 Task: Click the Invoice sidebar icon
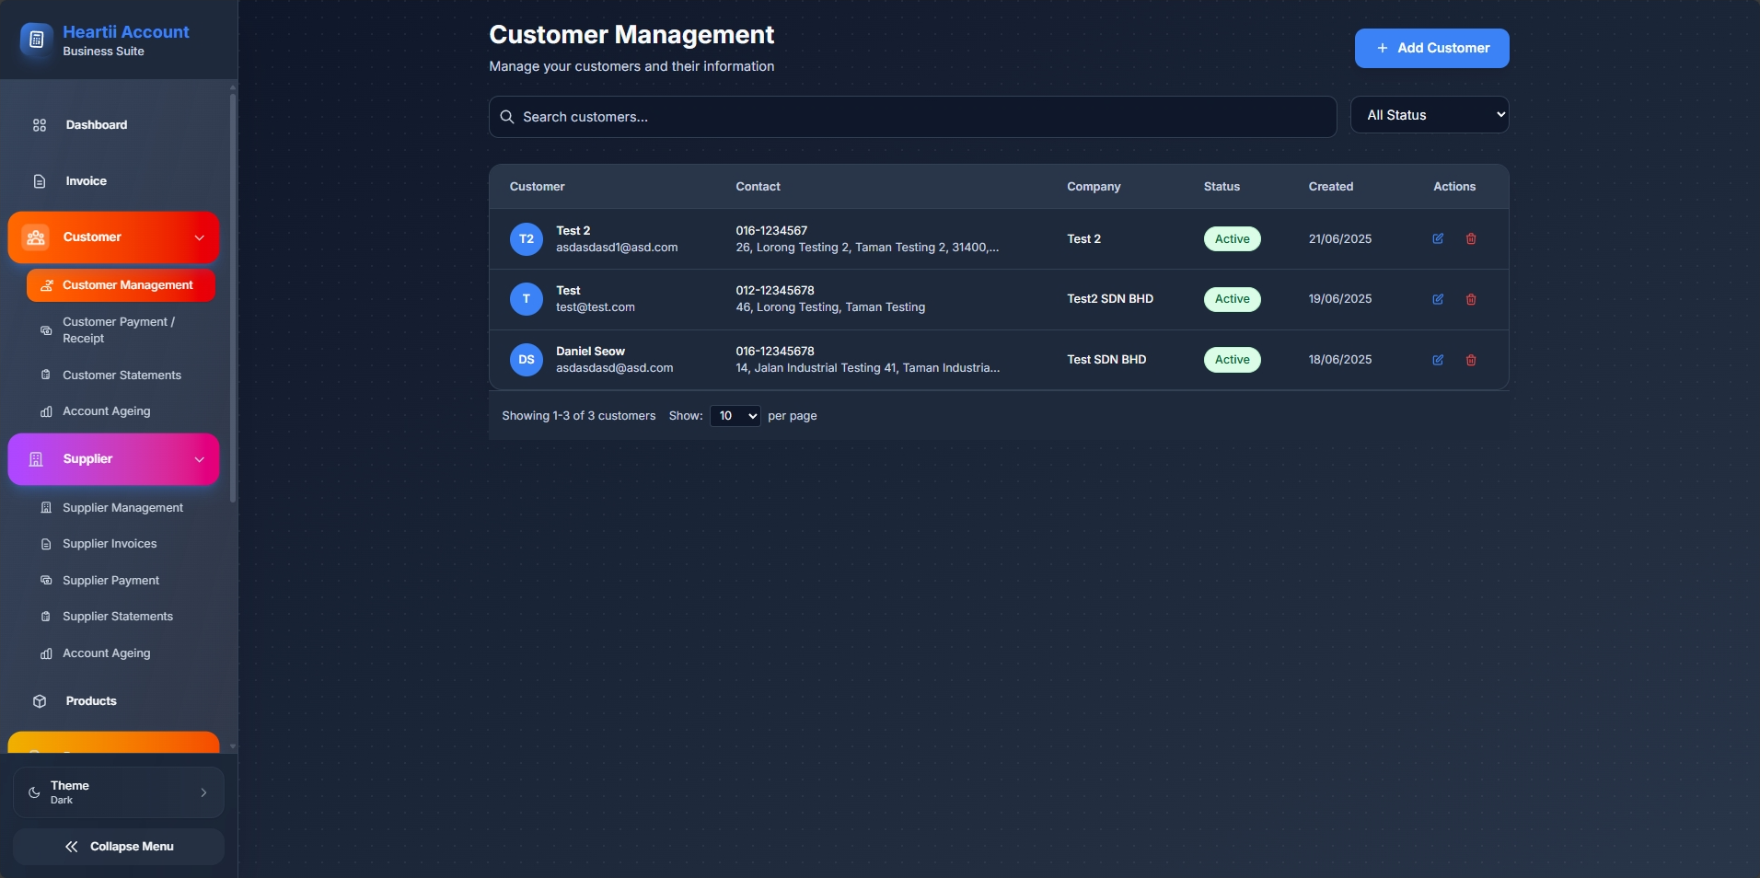point(39,181)
